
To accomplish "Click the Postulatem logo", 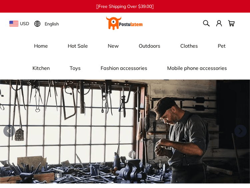I will (124, 23).
